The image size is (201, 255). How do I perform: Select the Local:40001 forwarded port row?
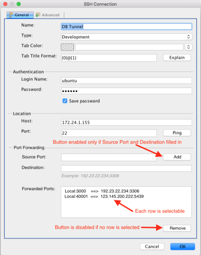tap(104, 196)
